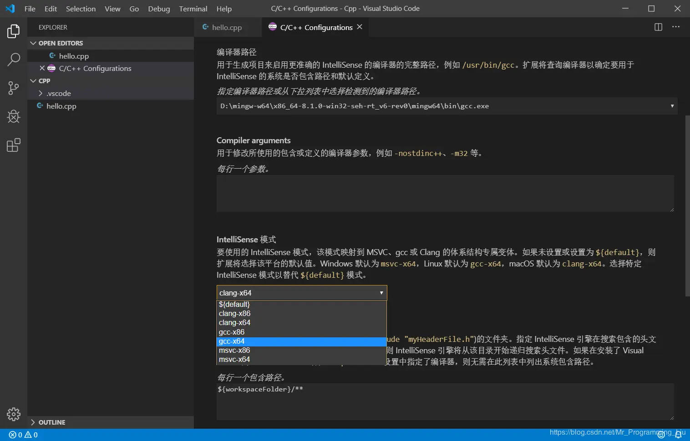Minimize the VS Code window
The image size is (690, 441).
625,9
